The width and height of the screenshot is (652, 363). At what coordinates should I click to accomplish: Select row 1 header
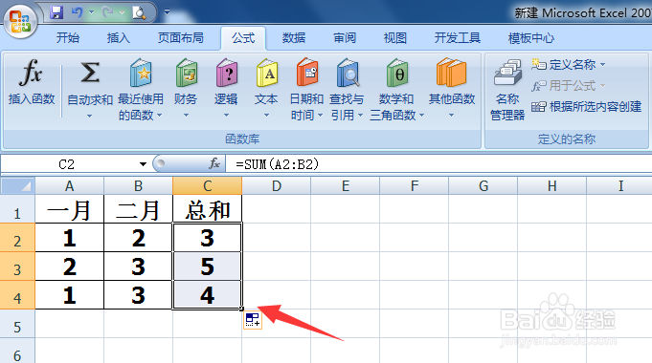(x=17, y=209)
